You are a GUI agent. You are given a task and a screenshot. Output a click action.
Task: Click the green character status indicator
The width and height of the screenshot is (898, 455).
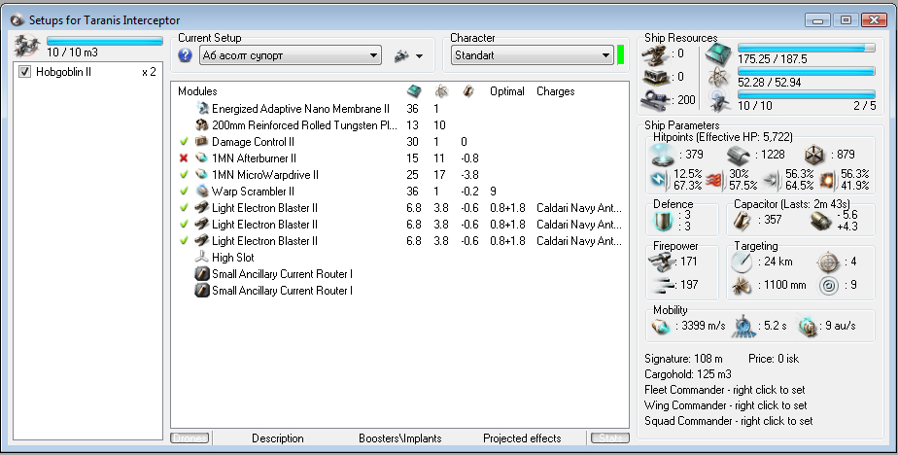coord(621,55)
